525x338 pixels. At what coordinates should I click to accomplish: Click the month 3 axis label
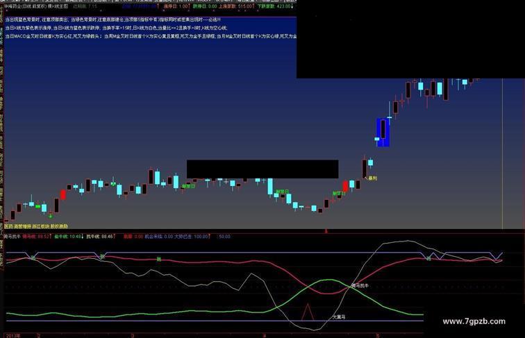pyautogui.click(x=133, y=336)
